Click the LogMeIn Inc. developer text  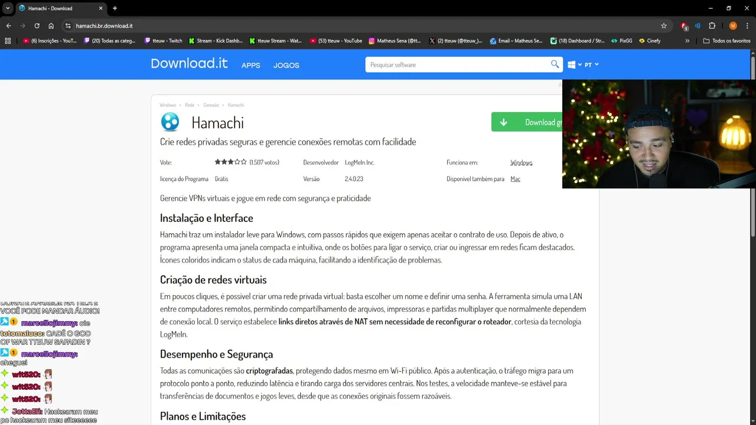[x=360, y=162]
